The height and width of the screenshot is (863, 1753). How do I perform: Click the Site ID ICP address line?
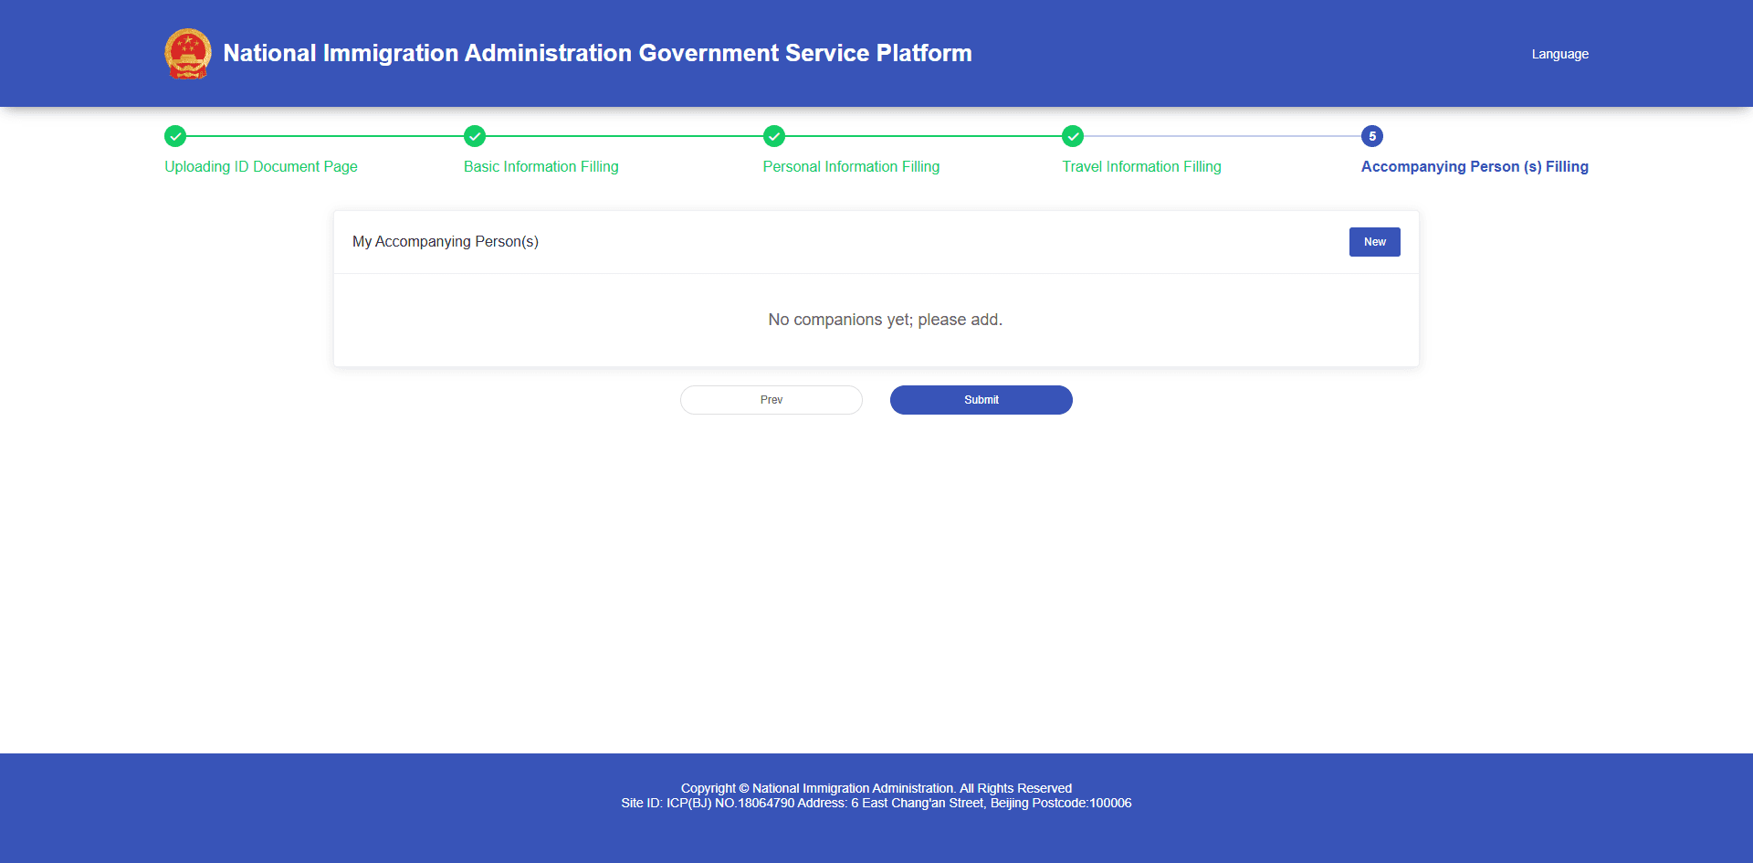pos(876,803)
